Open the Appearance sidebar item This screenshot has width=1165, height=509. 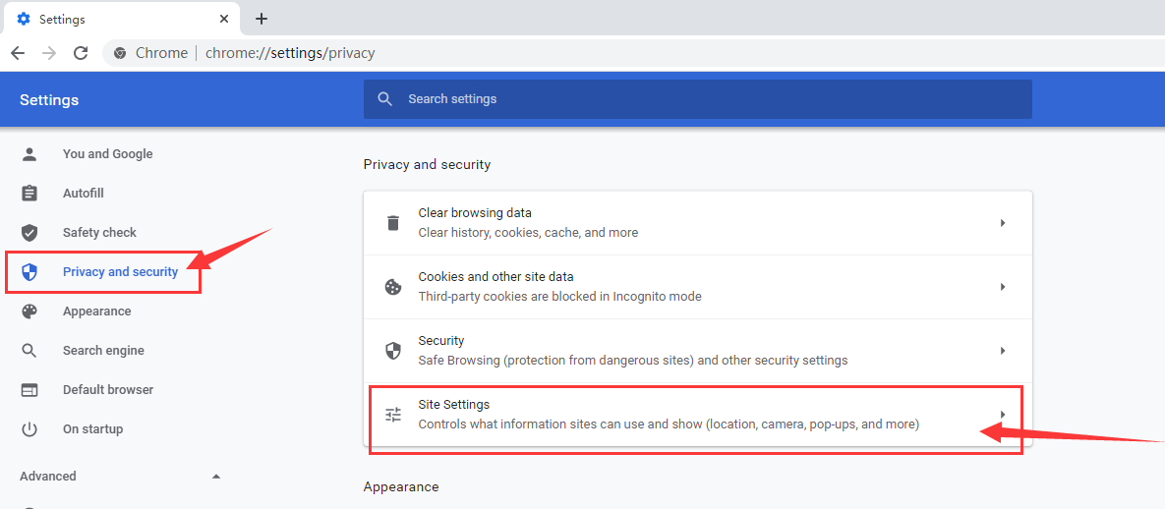pos(96,311)
